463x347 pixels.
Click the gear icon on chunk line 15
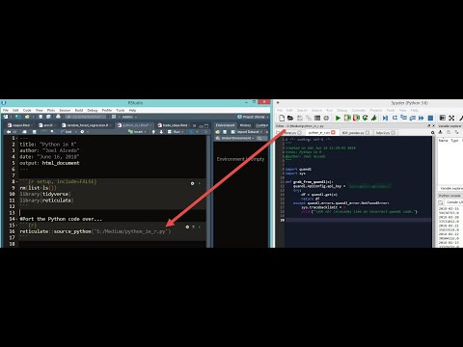(x=187, y=227)
